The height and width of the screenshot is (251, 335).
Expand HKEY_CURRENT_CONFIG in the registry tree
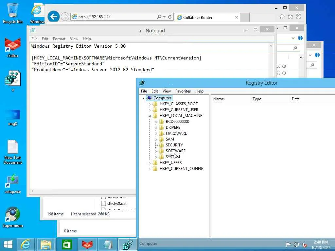click(x=150, y=169)
